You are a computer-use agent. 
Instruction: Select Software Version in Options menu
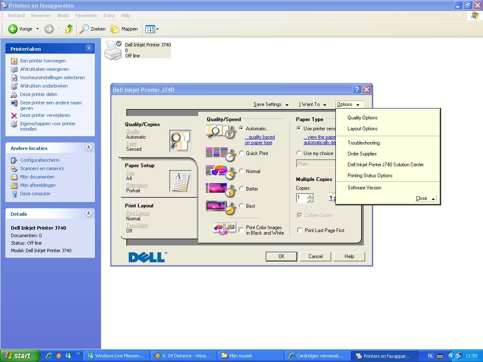point(364,188)
